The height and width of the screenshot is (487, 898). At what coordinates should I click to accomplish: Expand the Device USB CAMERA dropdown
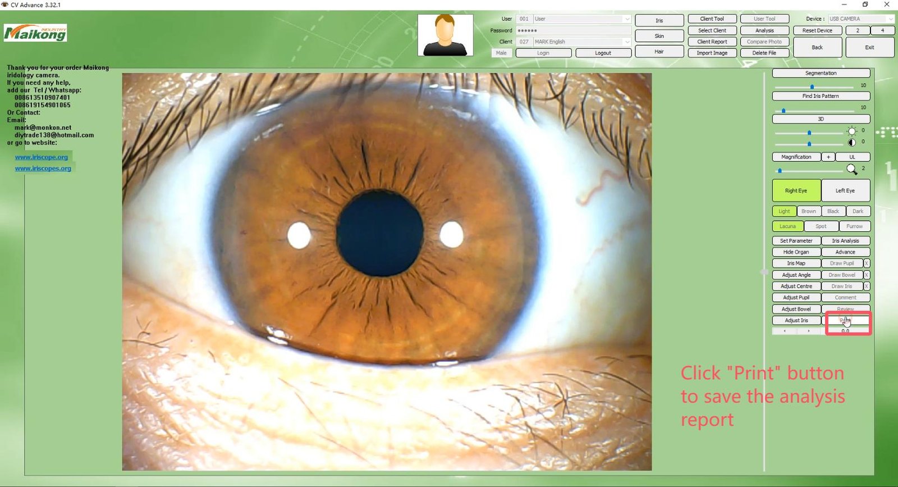890,19
